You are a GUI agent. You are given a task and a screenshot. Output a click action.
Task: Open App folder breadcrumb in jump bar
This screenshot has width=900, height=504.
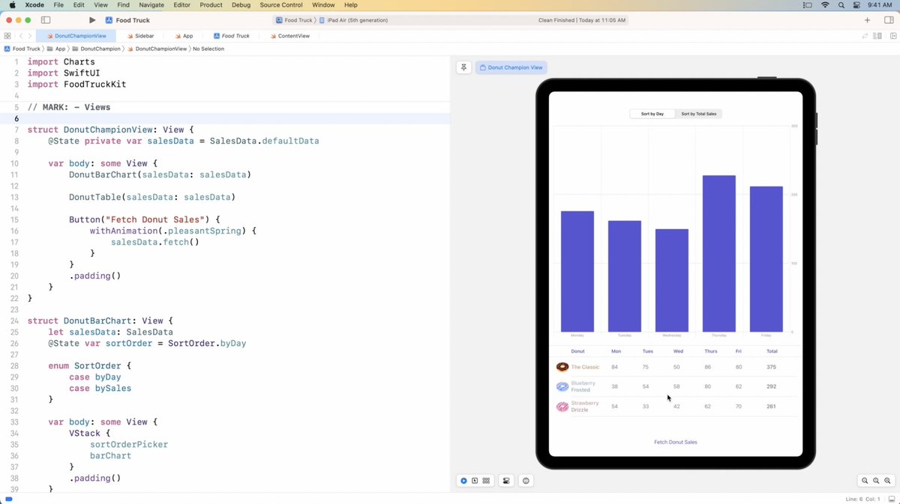[x=57, y=49]
